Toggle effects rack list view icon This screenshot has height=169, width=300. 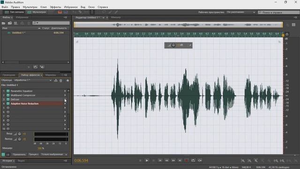point(8,154)
